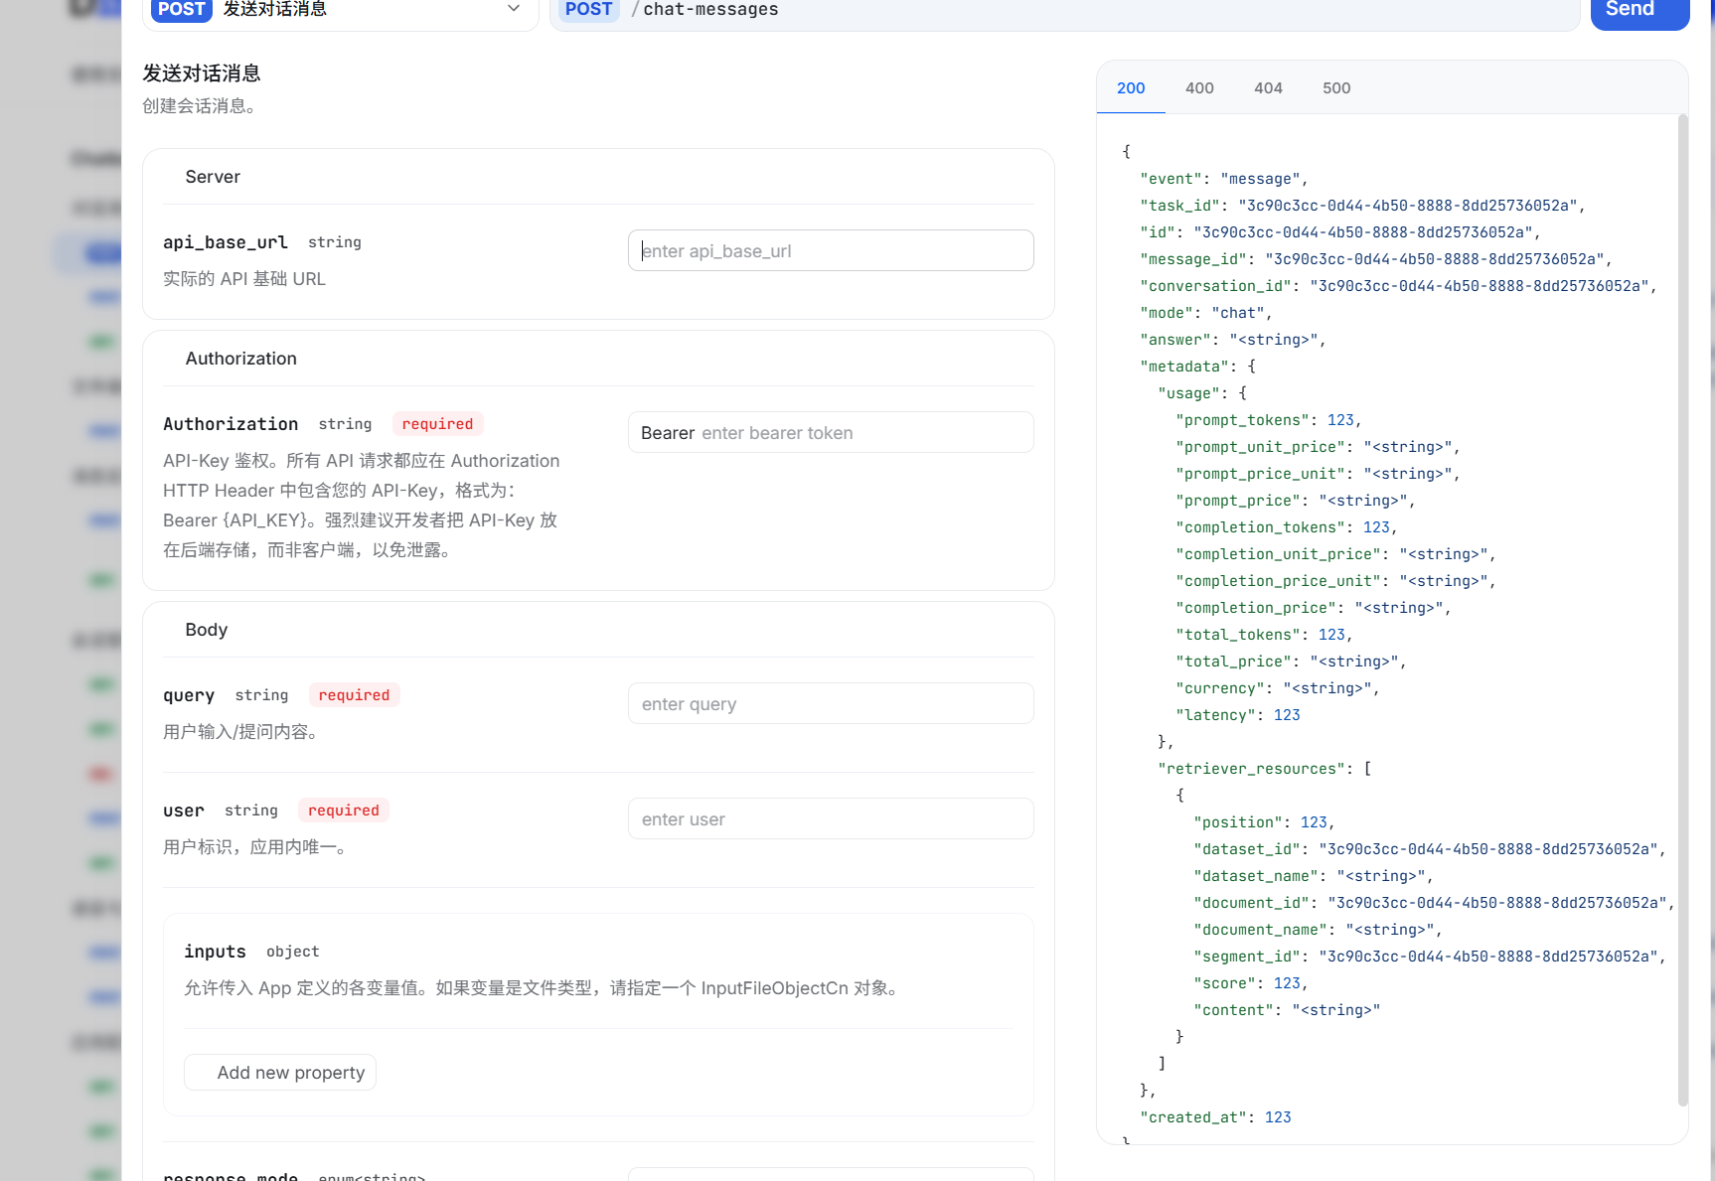Switch to the 404 response tab
This screenshot has width=1715, height=1181.
point(1268,87)
